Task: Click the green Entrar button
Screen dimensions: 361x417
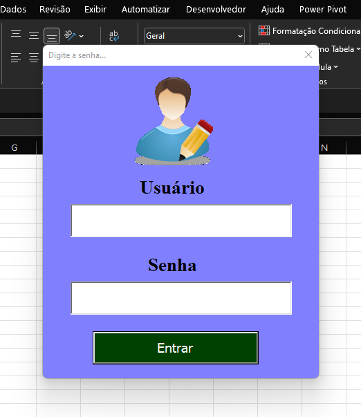Action: [x=176, y=348]
